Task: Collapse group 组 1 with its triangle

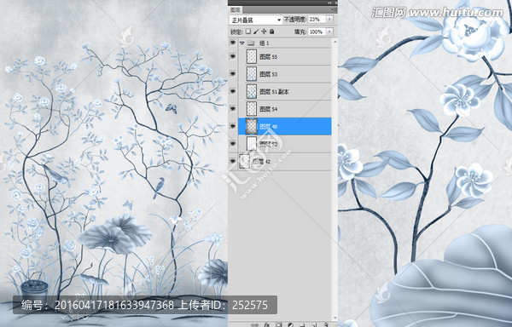Action: tap(242, 43)
